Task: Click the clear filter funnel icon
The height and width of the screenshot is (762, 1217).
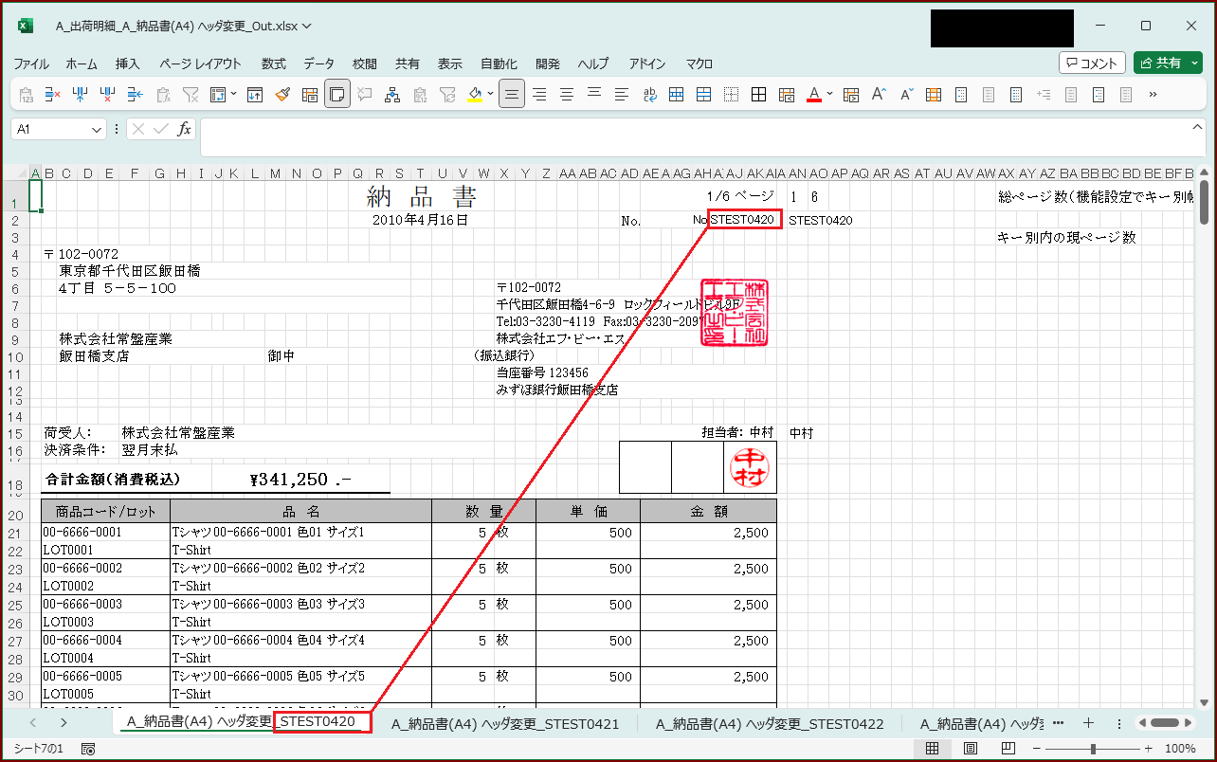Action: pyautogui.click(x=191, y=94)
